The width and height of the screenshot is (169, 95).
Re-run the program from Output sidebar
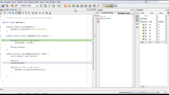pos(98,13)
